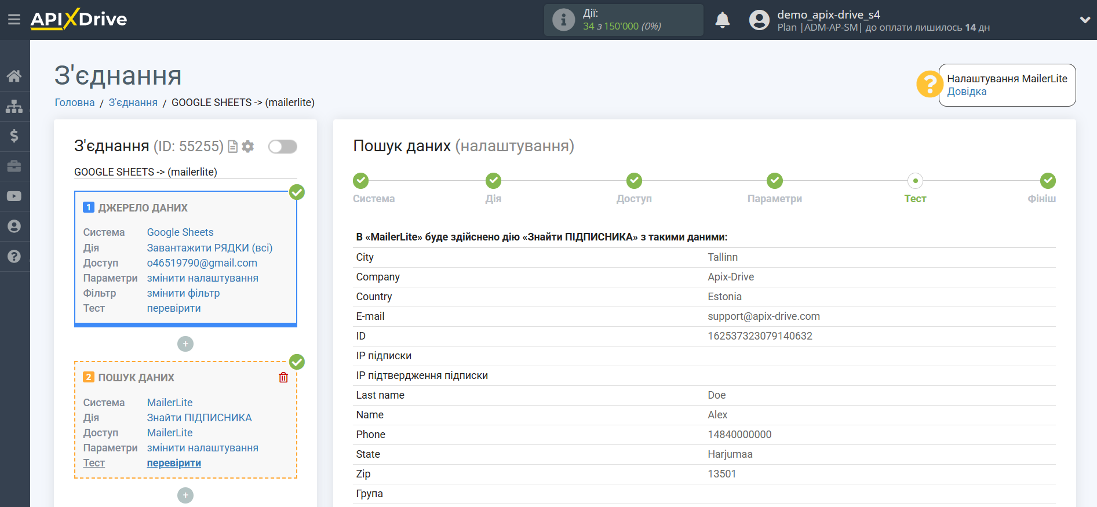Viewport: 1097px width, 507px height.
Task: Go to Система step
Action: pyautogui.click(x=360, y=181)
